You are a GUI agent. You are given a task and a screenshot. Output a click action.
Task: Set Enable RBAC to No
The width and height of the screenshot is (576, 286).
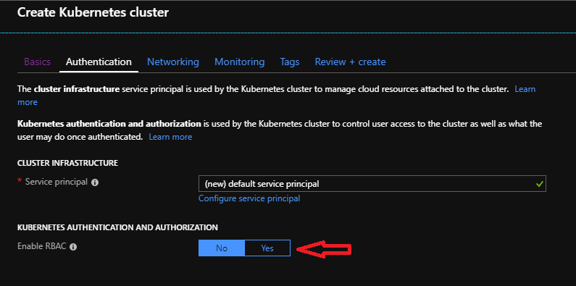click(x=222, y=248)
